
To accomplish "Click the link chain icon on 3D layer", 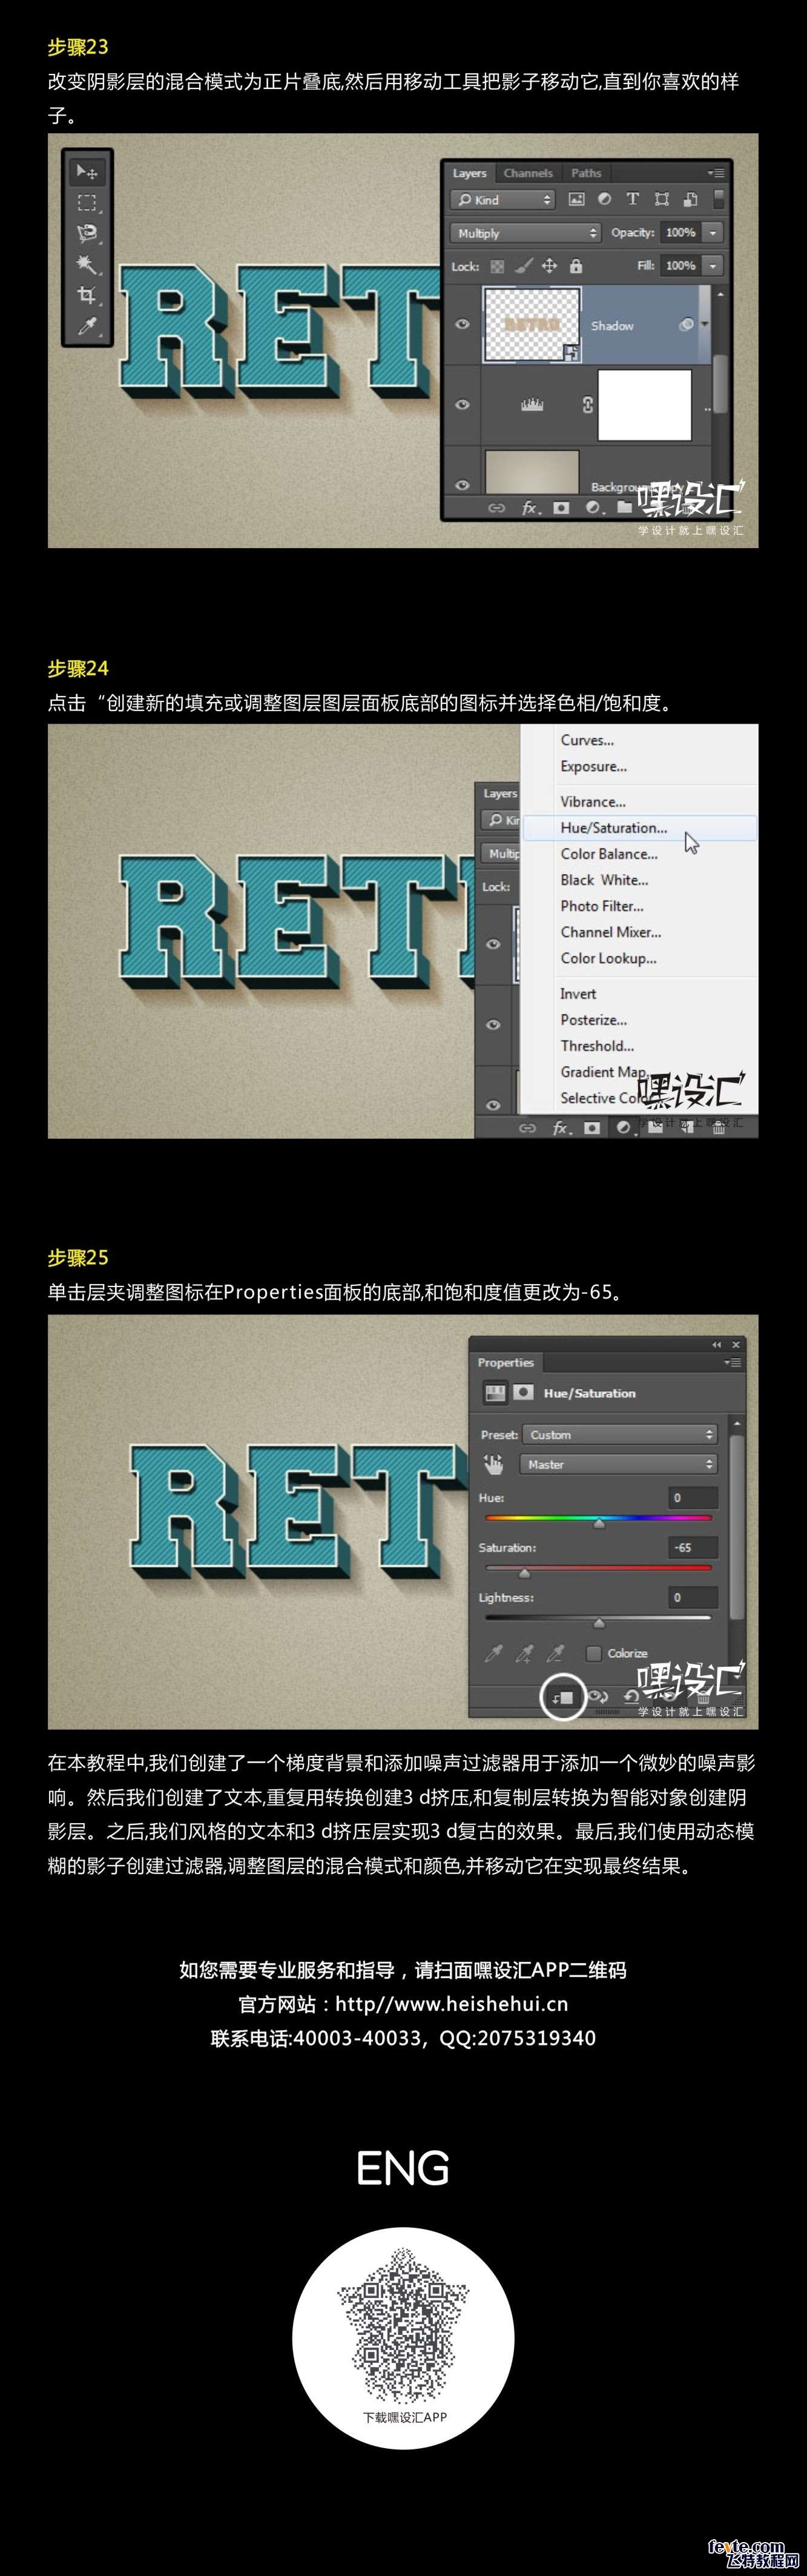I will 588,404.
